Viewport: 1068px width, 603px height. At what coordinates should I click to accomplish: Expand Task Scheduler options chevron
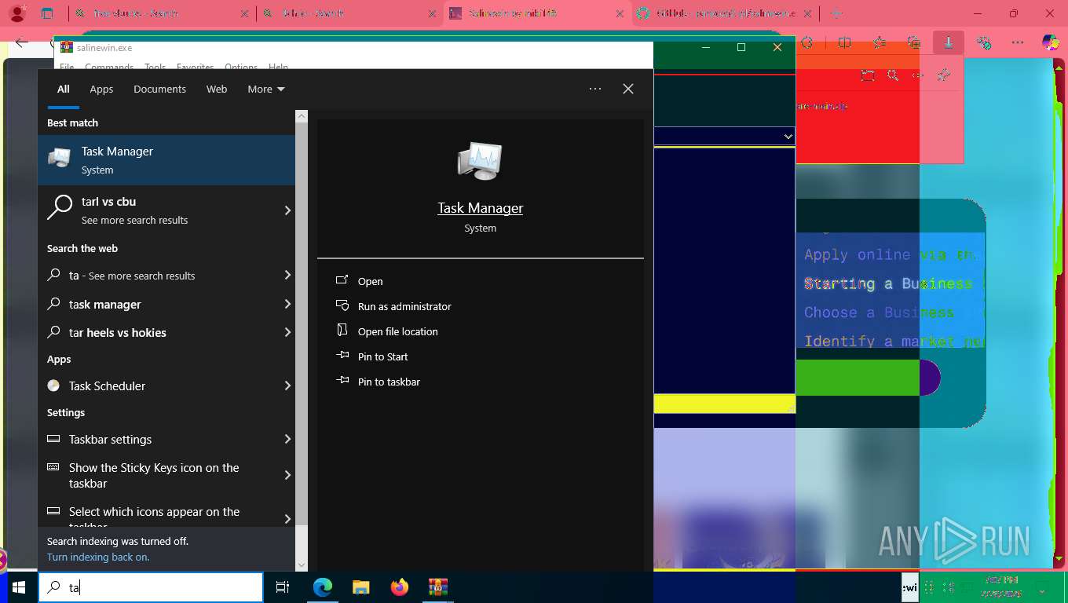[287, 386]
